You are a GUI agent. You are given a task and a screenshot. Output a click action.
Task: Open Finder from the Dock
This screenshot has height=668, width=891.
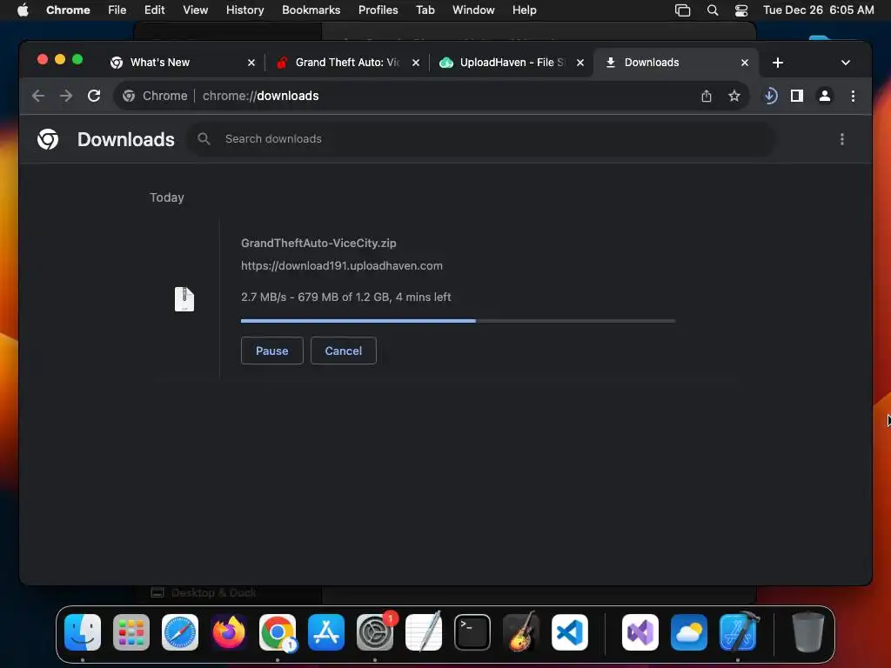coord(83,632)
